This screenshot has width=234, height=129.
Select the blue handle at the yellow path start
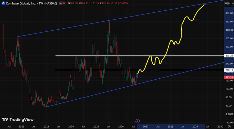pyautogui.click(x=138, y=75)
